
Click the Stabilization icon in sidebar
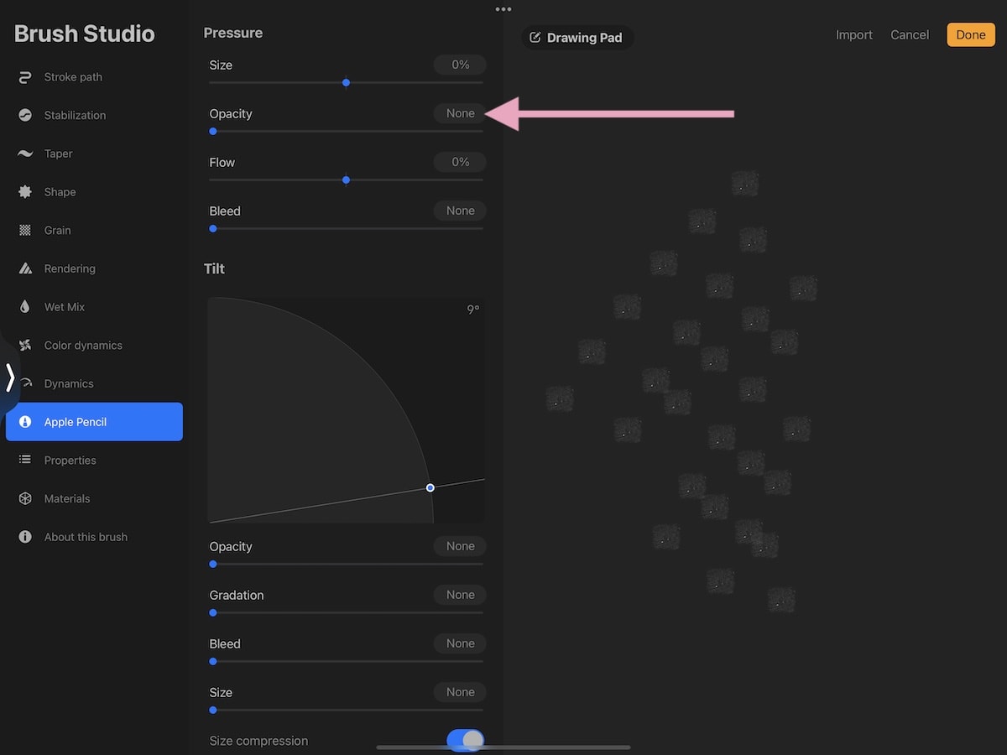[x=25, y=115]
